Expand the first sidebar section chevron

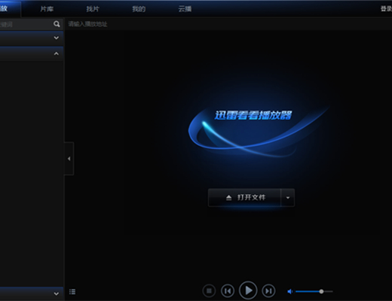coord(57,38)
